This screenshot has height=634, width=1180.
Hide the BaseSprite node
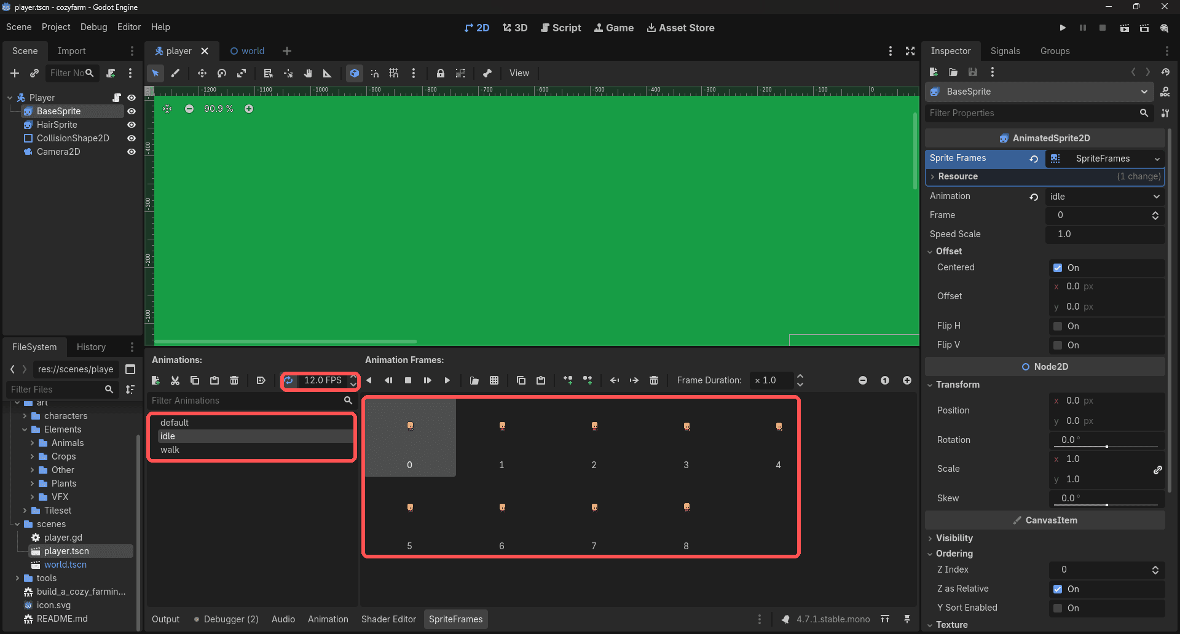click(x=132, y=111)
